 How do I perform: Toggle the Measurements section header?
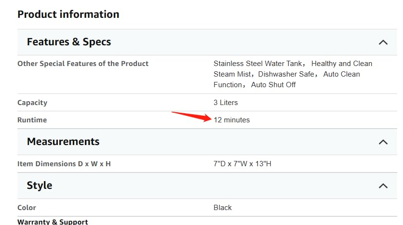(x=63, y=142)
